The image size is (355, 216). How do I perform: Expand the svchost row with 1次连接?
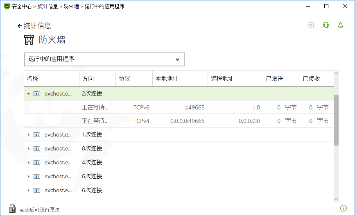click(x=28, y=134)
